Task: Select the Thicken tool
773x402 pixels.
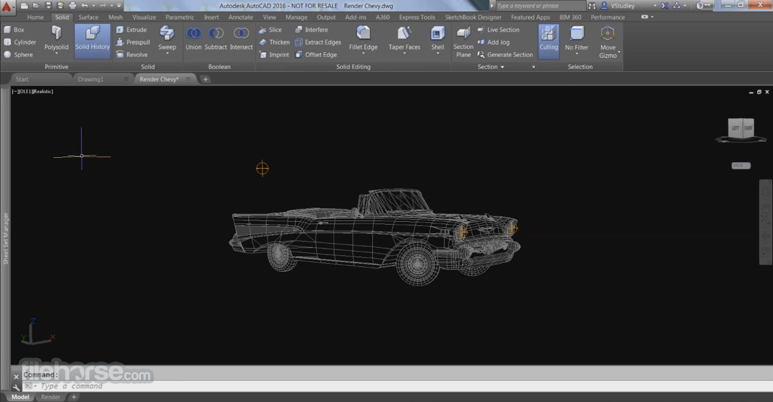Action: [x=274, y=42]
